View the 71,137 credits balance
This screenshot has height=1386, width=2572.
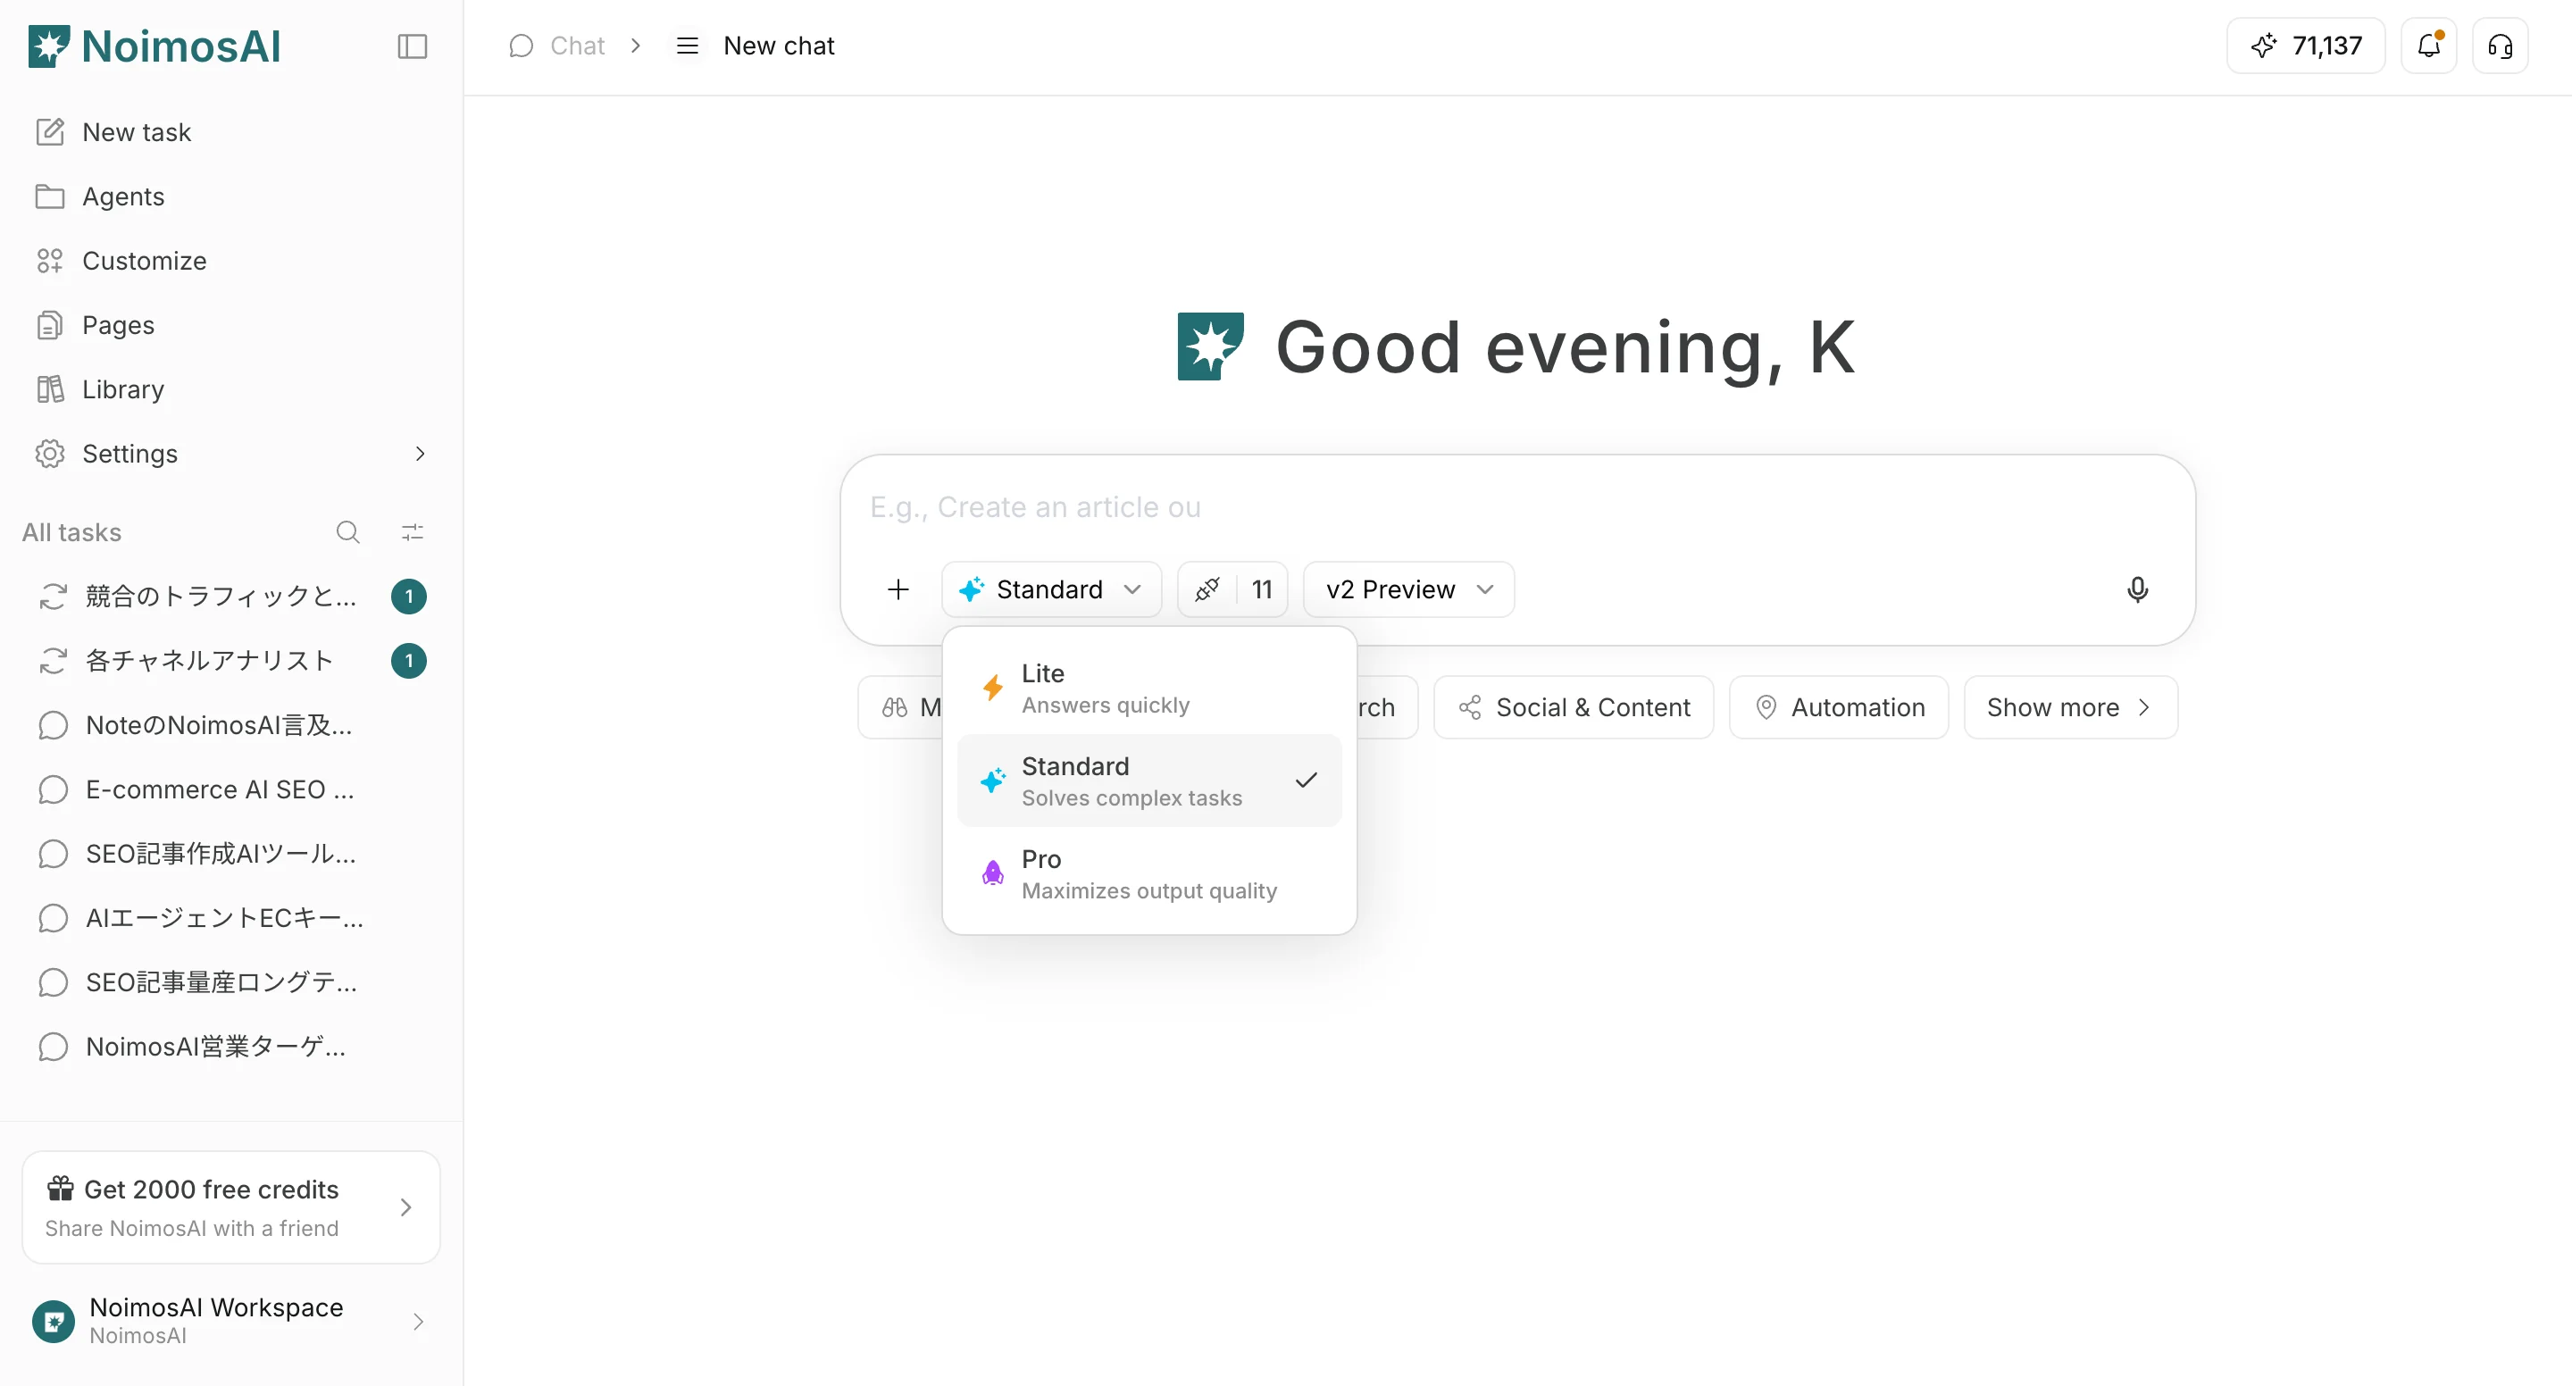pyautogui.click(x=2305, y=46)
